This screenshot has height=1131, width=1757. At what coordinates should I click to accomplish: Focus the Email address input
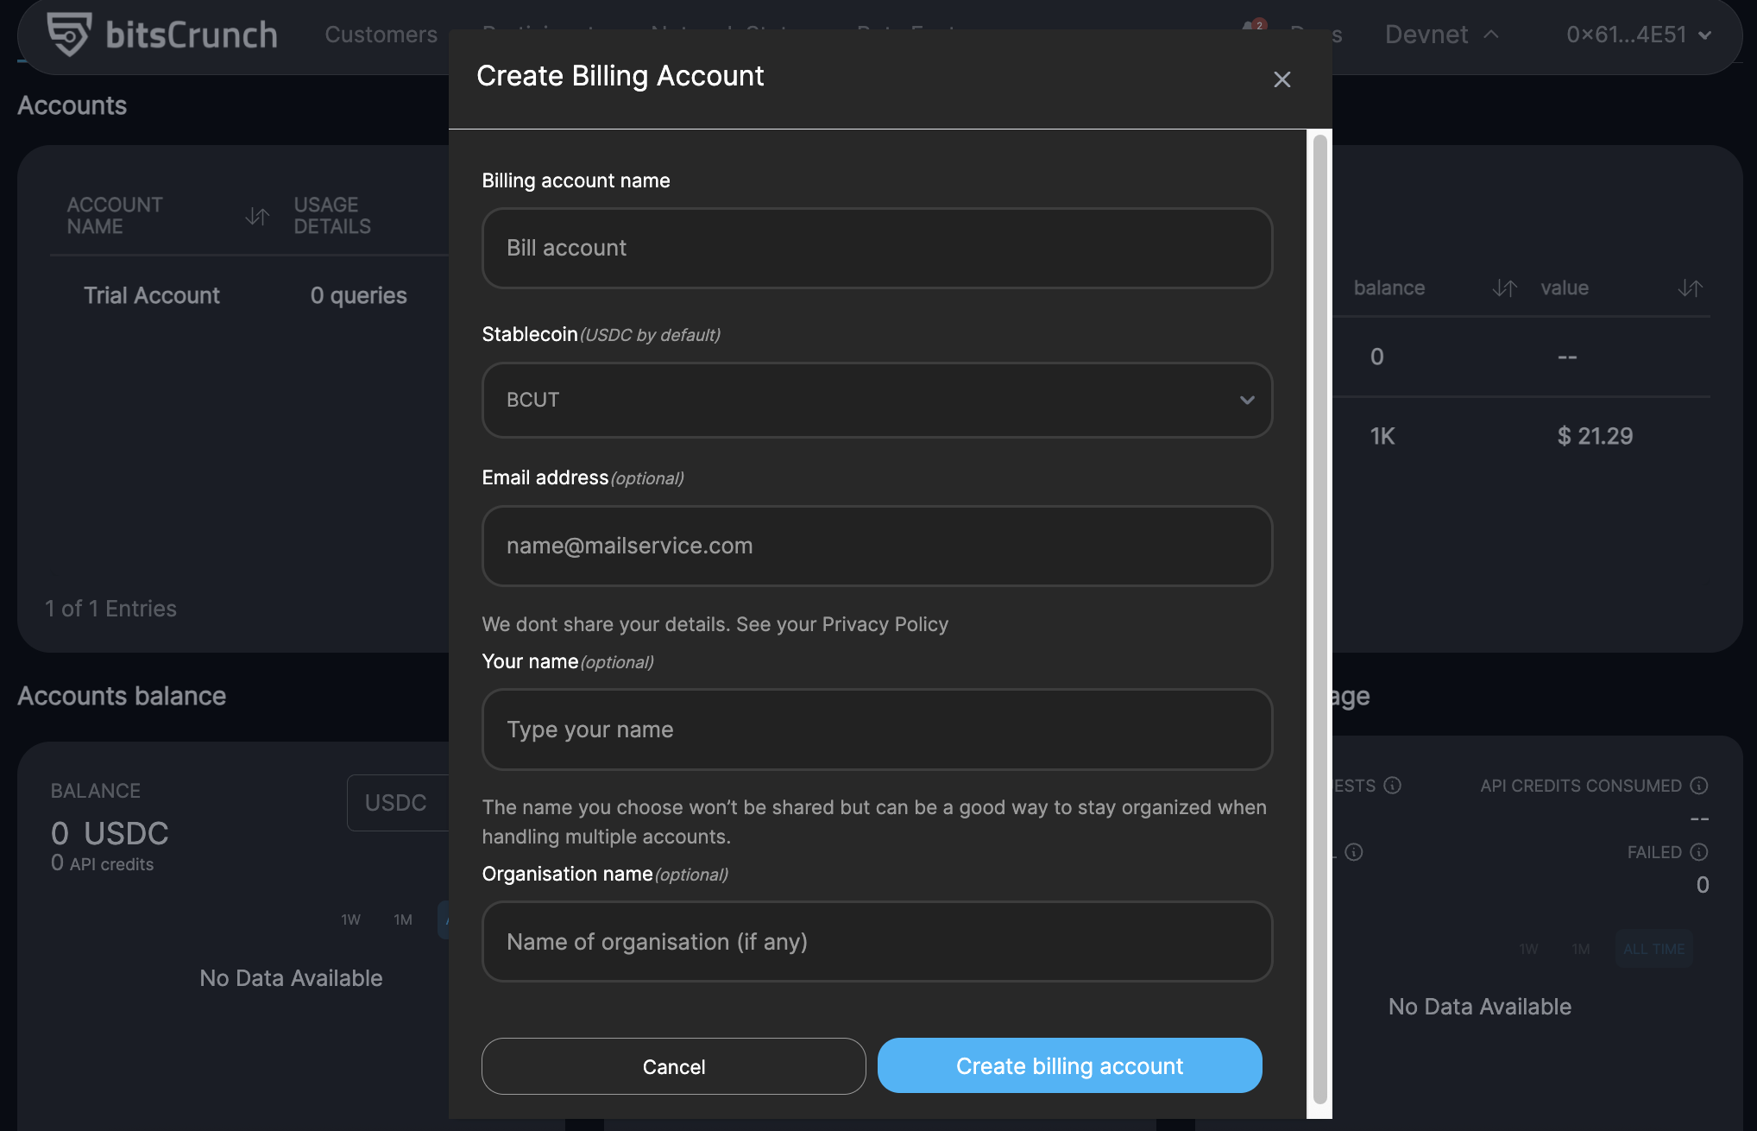click(877, 546)
